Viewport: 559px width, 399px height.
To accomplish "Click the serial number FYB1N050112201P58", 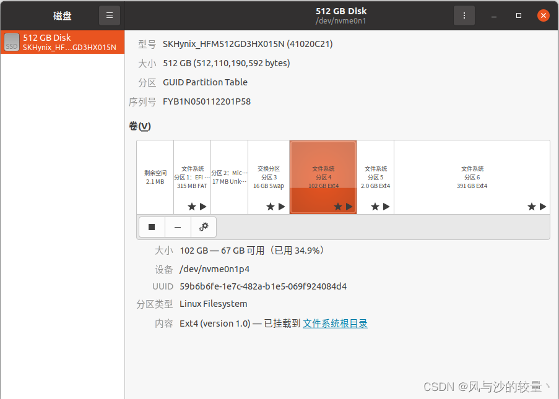I will [x=207, y=101].
